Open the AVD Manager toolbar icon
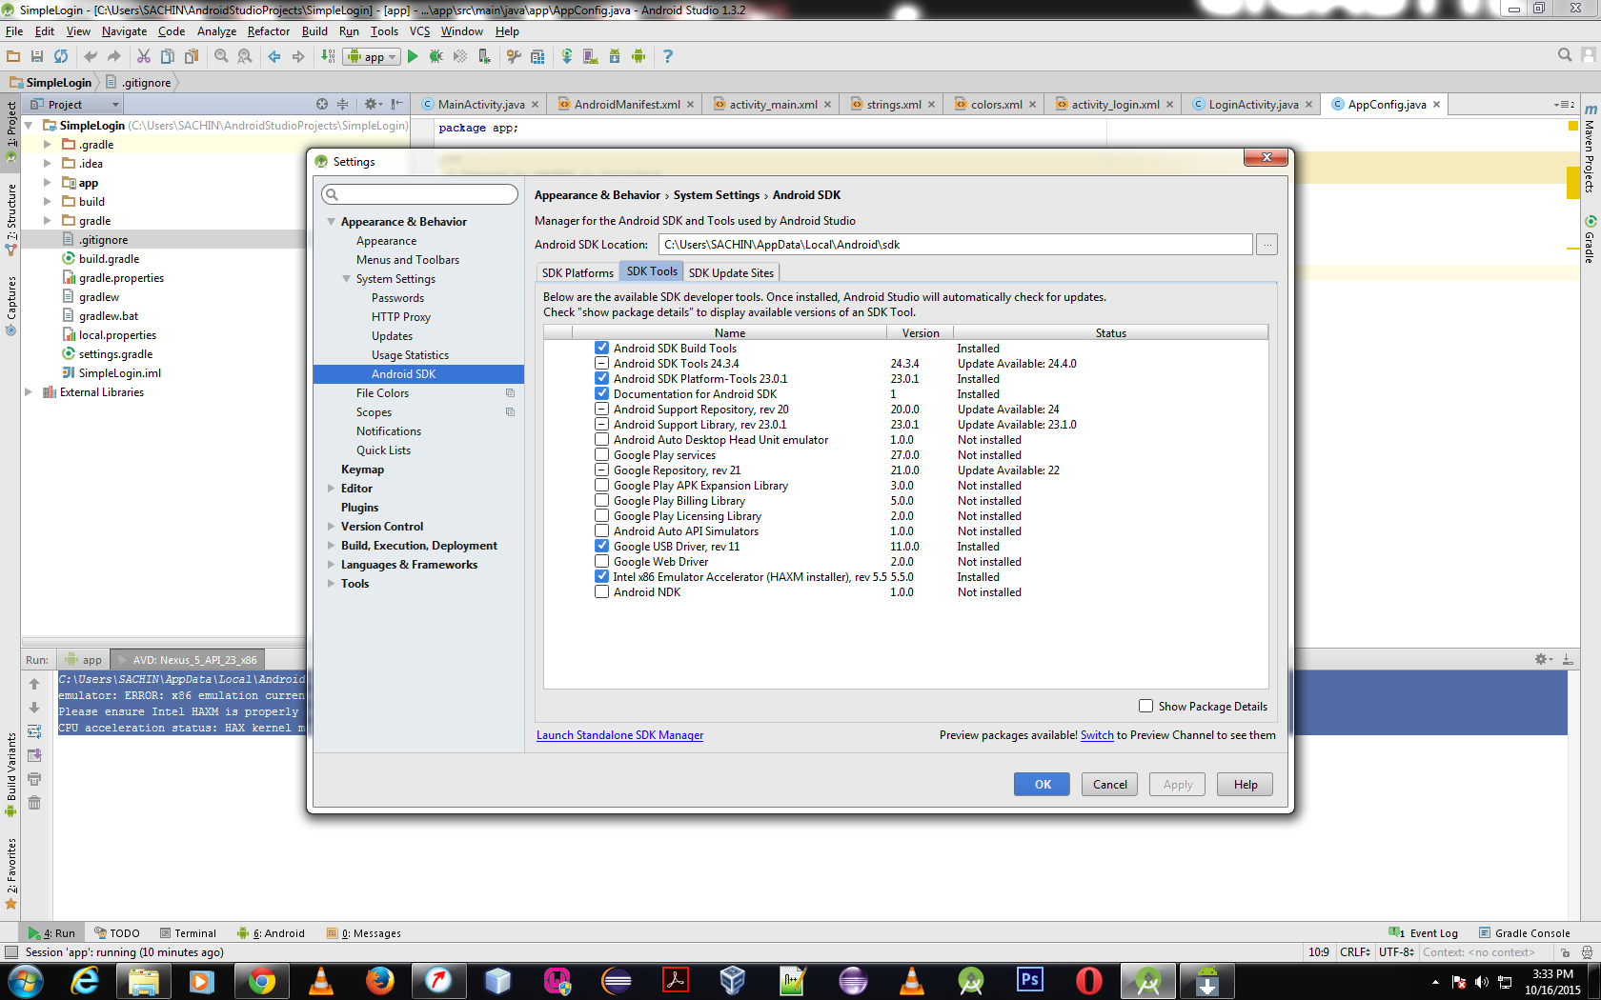1601x1000 pixels. [591, 56]
